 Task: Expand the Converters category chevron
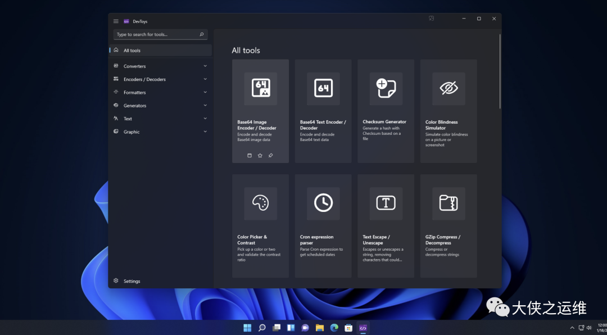click(x=205, y=66)
